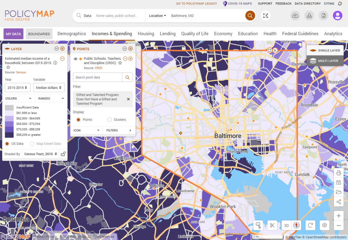The image size is (348, 240).
Task: Open the Incomes & Spending menu
Action: click(112, 34)
